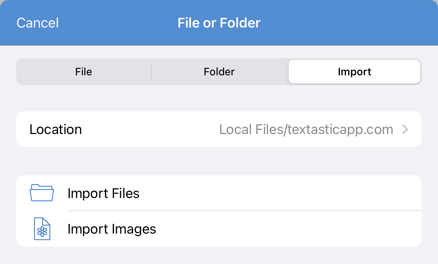The width and height of the screenshot is (438, 264).
Task: Tap the chevron arrow in the Location row
Action: 405,129
